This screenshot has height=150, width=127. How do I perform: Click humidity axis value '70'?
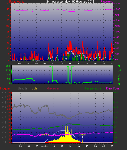coord(3,107)
